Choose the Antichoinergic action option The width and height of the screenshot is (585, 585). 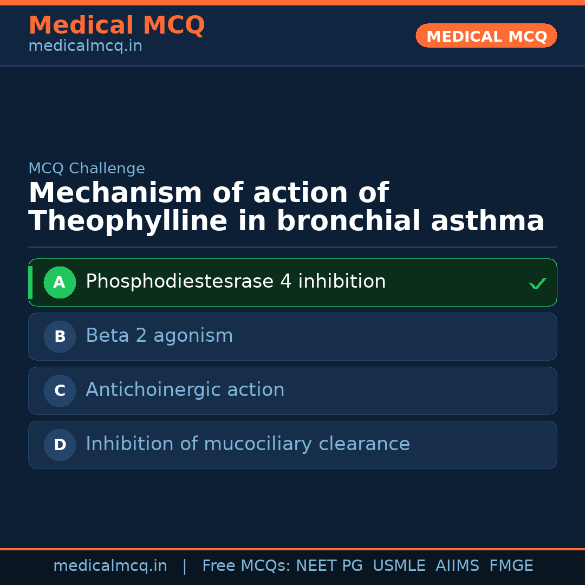point(185,390)
